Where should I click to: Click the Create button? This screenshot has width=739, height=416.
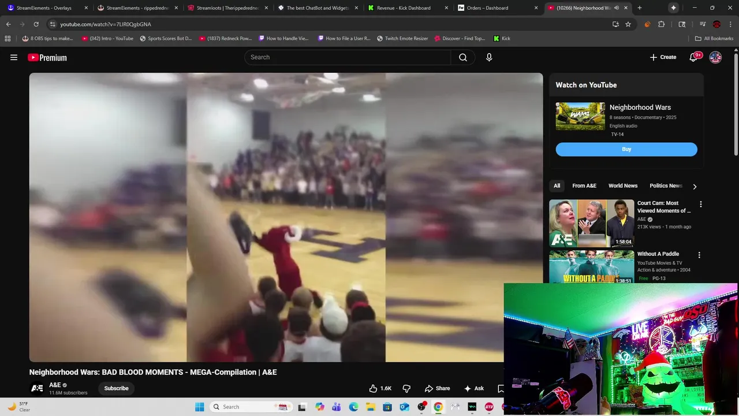(663, 57)
